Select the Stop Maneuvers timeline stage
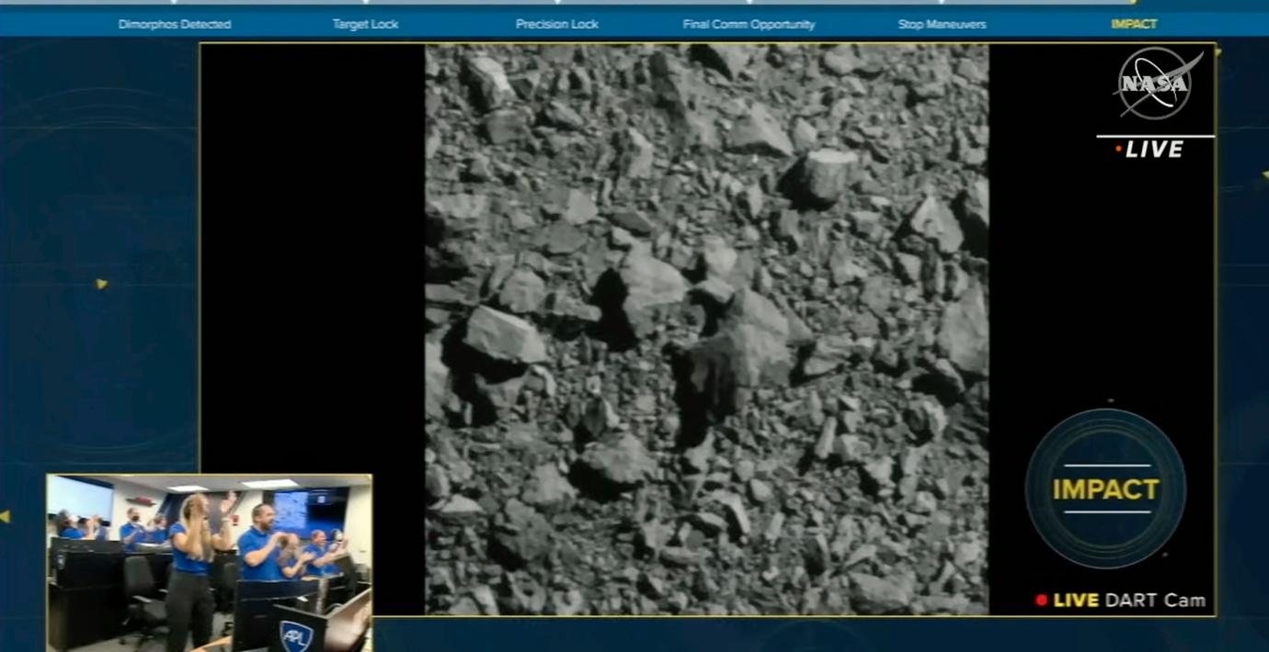 coord(942,25)
